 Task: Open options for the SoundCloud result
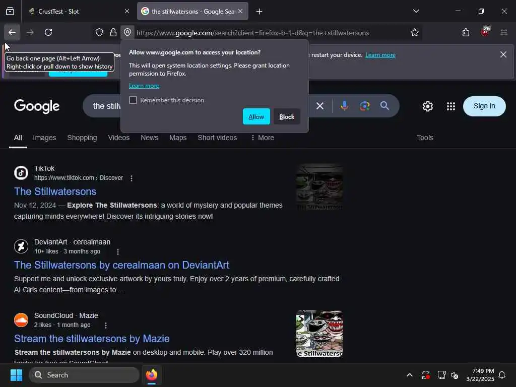pyautogui.click(x=106, y=326)
